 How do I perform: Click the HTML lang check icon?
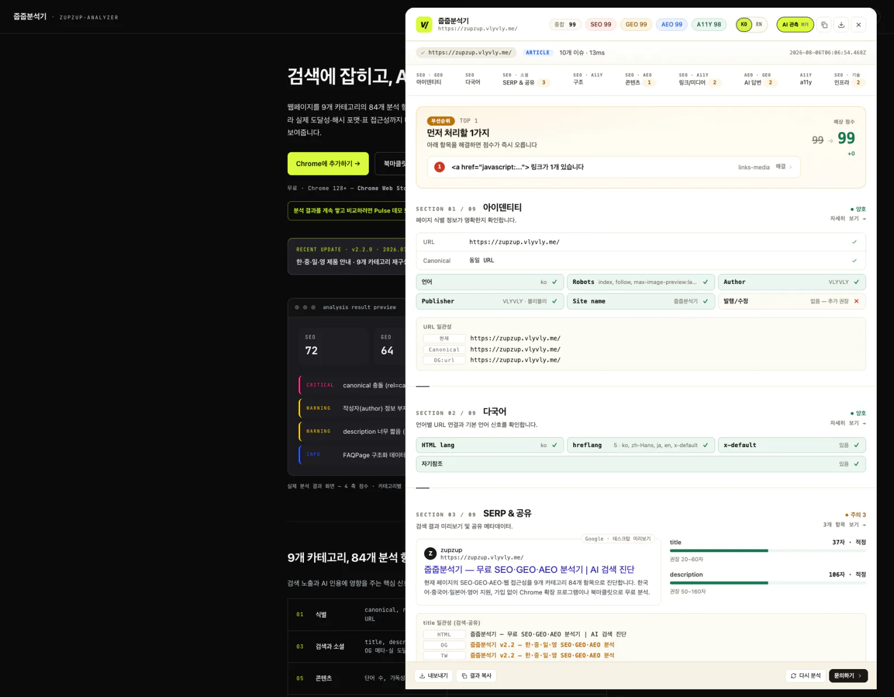click(x=555, y=445)
